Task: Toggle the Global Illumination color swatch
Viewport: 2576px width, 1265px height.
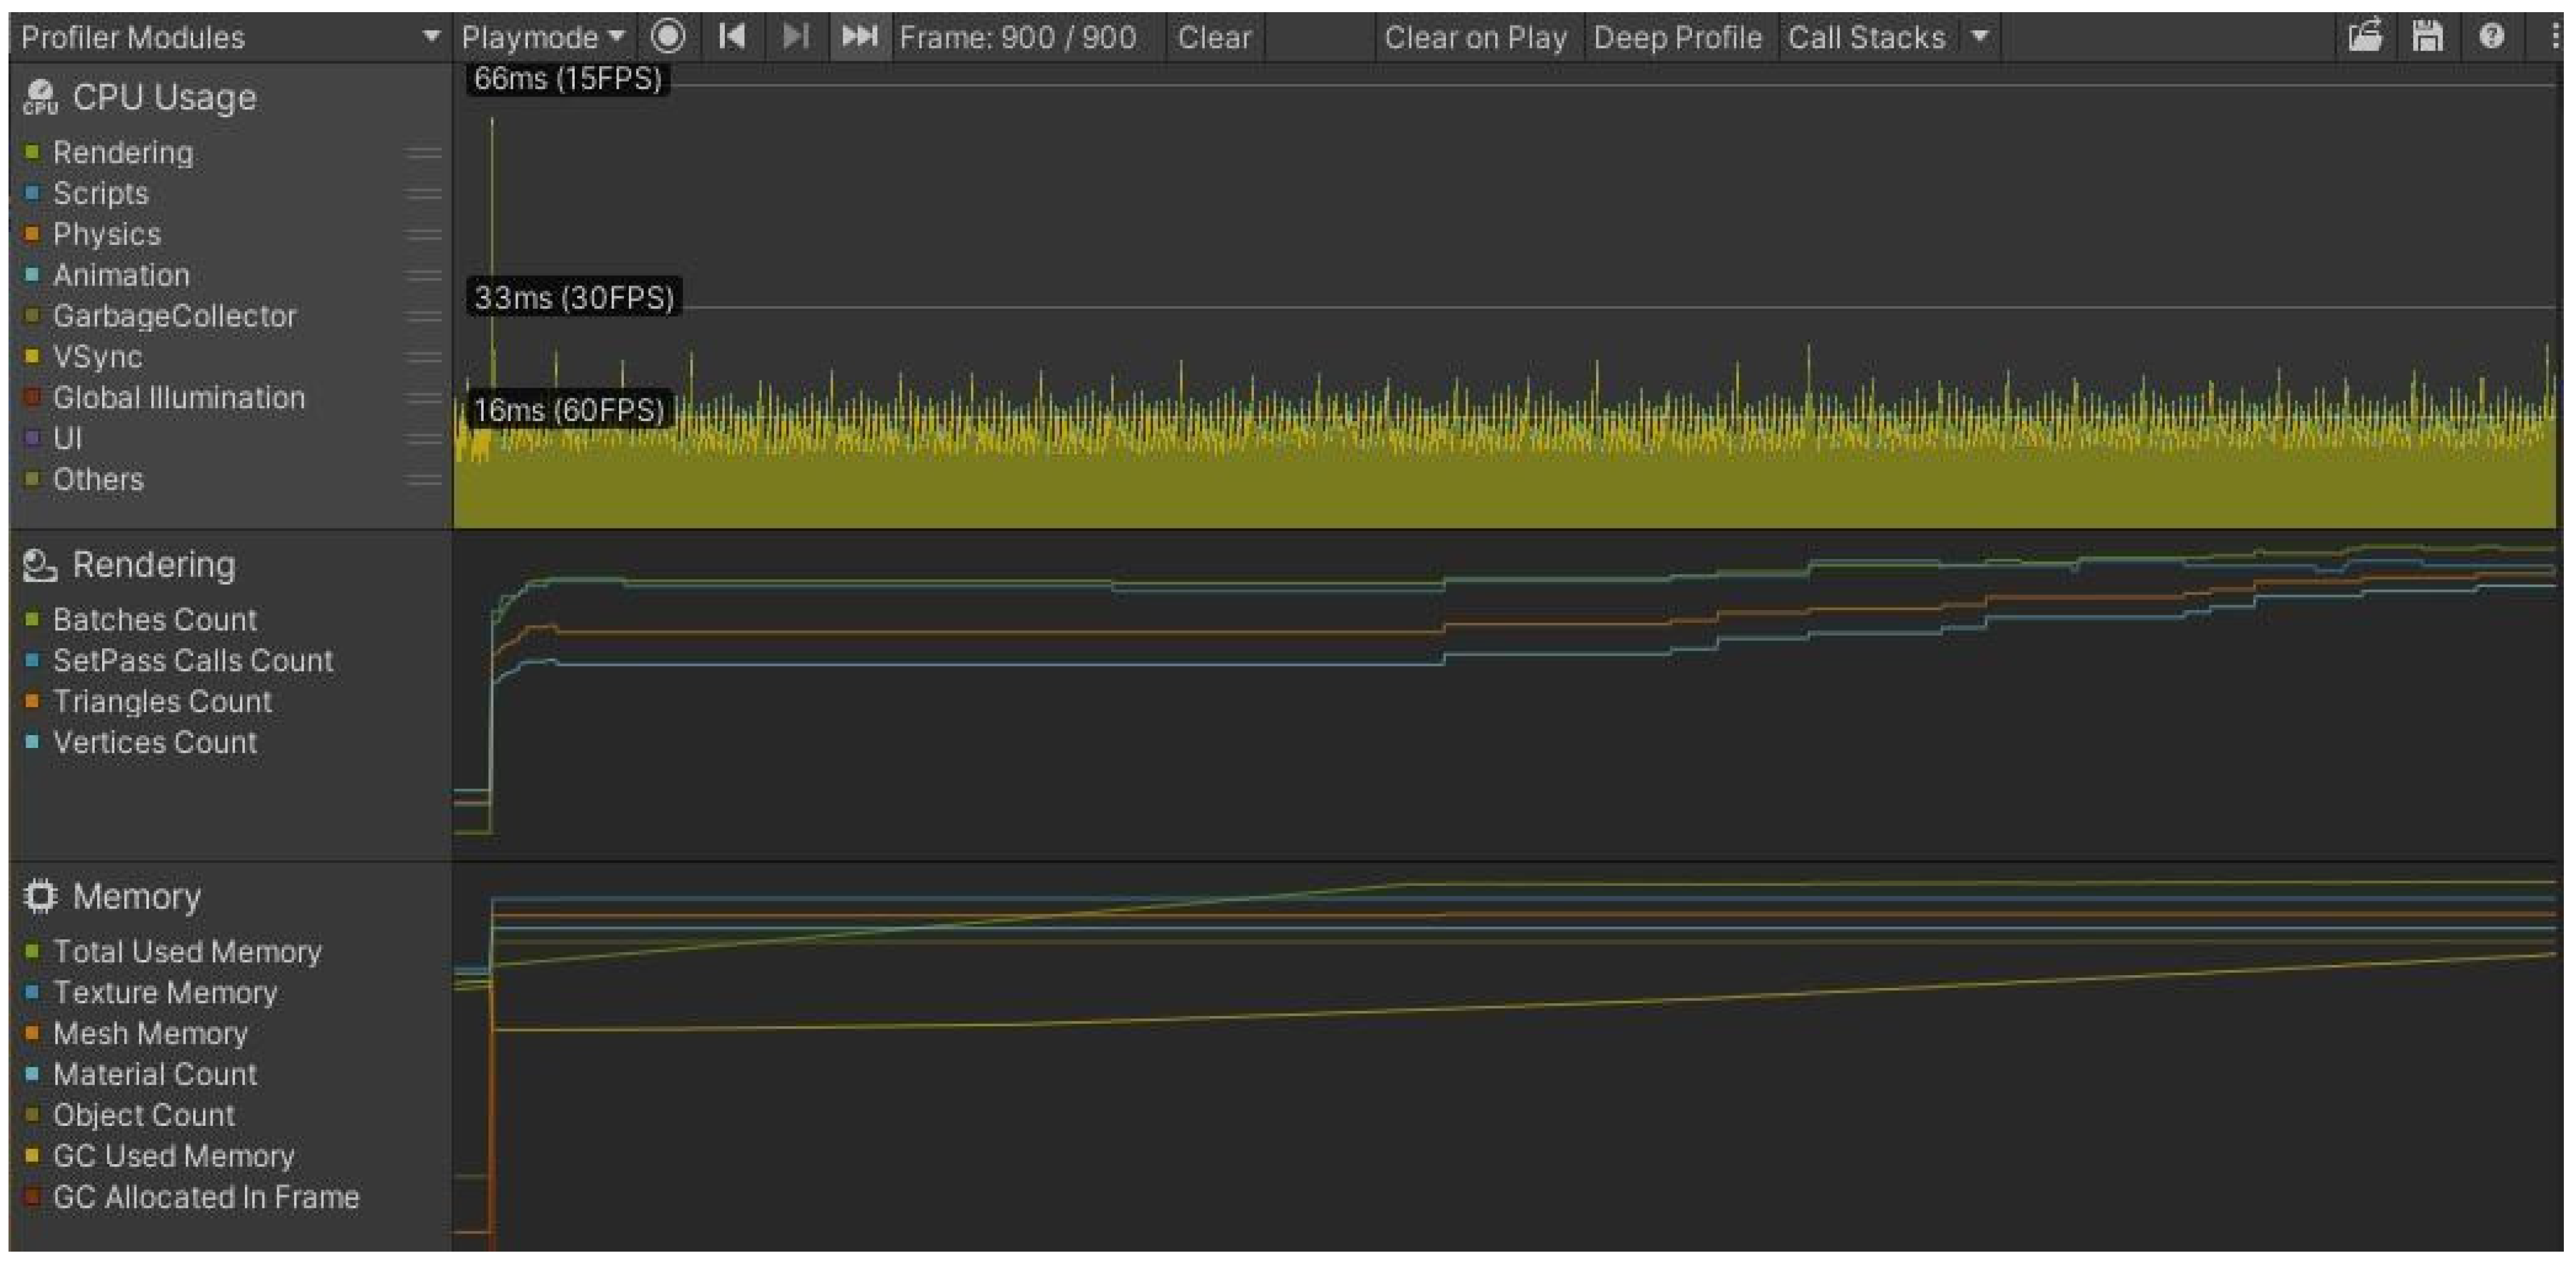Action: coord(32,398)
